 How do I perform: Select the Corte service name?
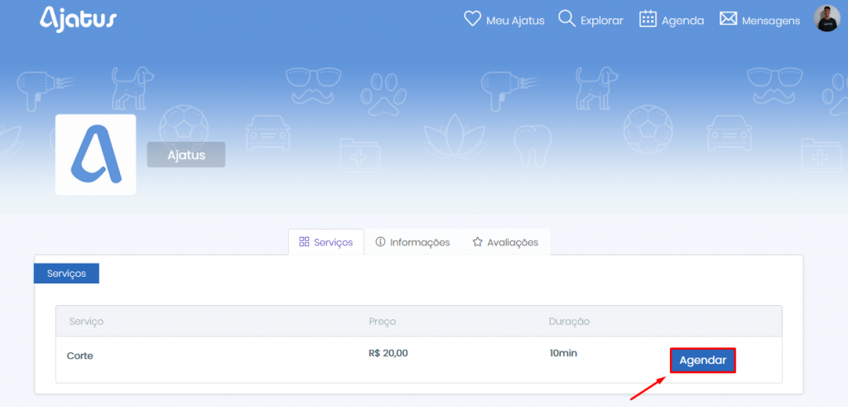[x=80, y=356]
